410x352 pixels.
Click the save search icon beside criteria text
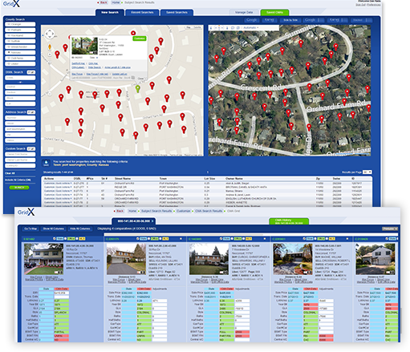point(46,163)
